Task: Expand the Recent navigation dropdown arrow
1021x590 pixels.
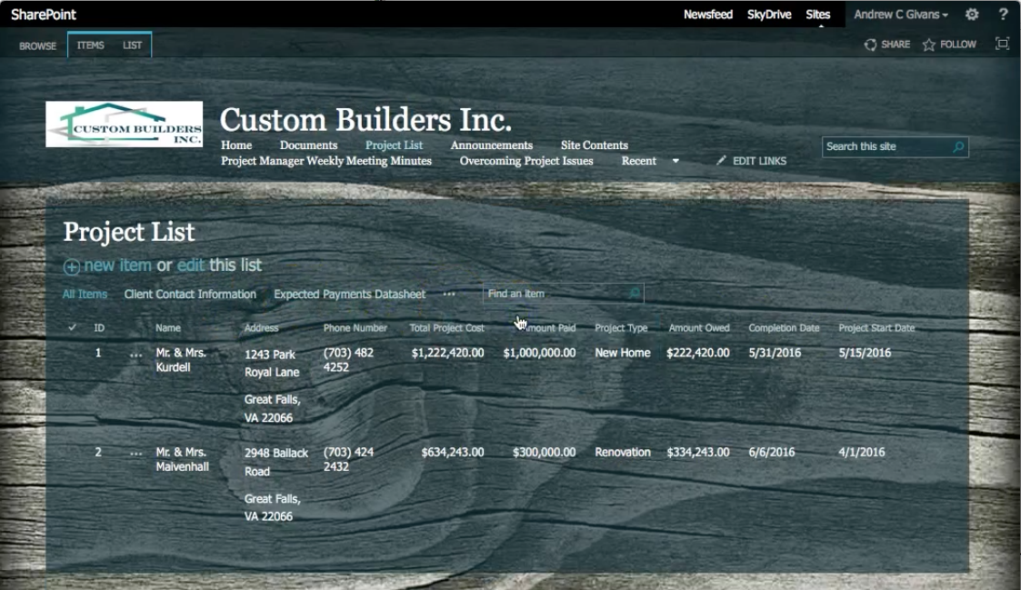Action: (x=676, y=161)
